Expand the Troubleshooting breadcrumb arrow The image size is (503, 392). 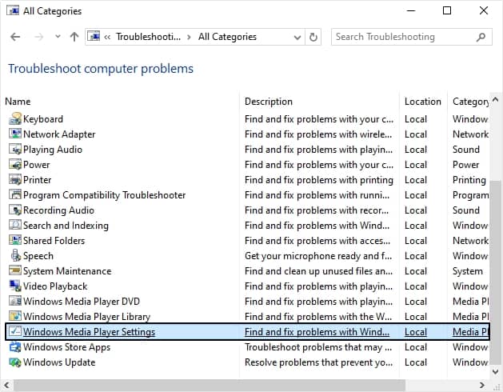pos(189,38)
